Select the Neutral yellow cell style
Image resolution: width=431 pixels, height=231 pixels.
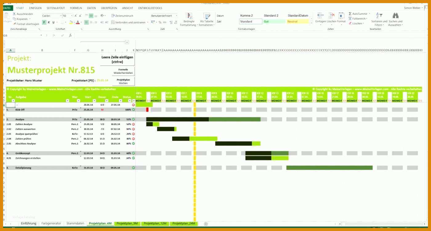point(298,22)
